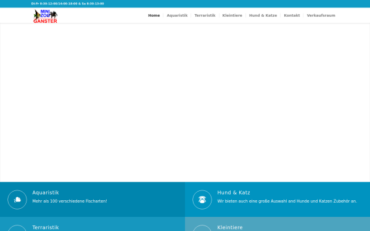Click the Kleintiere heading in the lower box
370x231 pixels.
230,227
